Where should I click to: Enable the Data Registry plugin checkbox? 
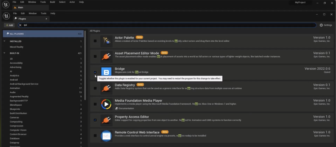[x=95, y=88]
